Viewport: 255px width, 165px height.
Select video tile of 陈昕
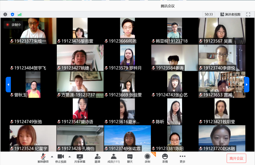click(175, 112)
